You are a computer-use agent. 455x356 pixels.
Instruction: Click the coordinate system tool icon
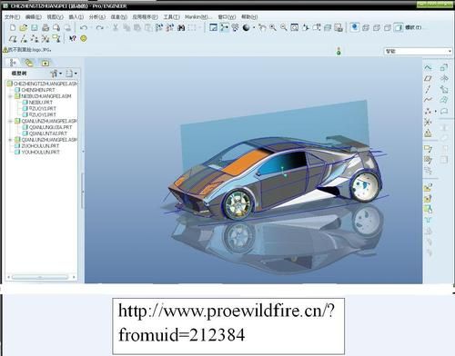[x=428, y=122]
